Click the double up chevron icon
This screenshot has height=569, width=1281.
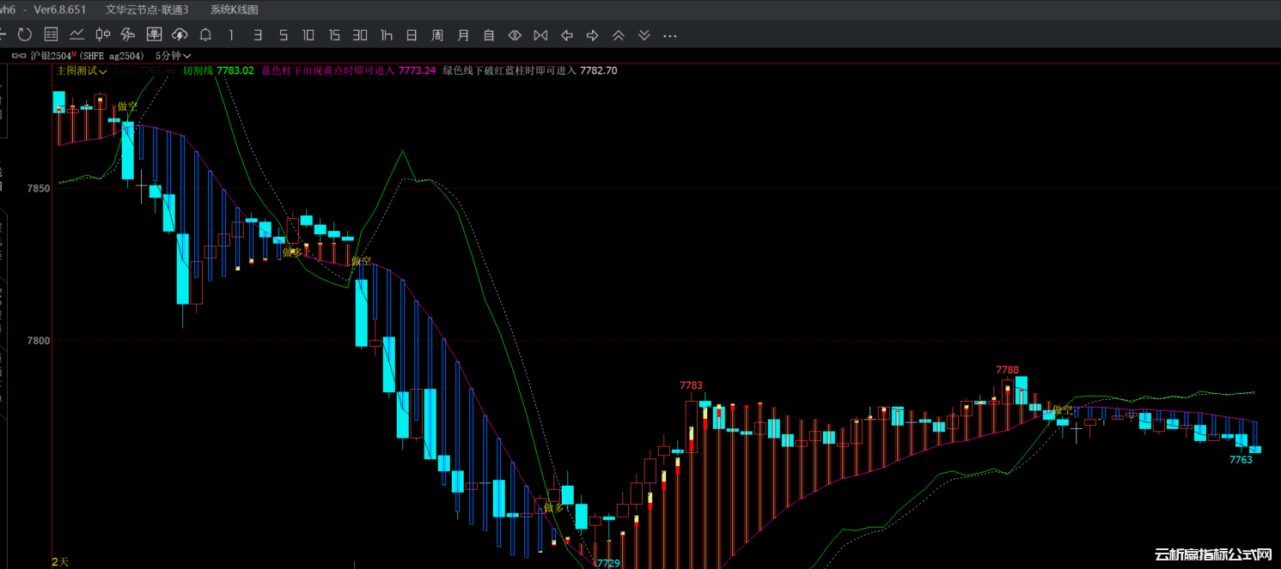(x=618, y=35)
